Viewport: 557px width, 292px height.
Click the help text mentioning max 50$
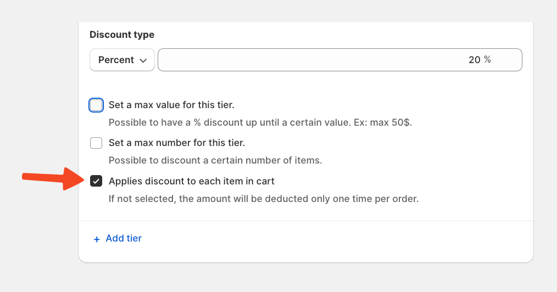tap(260, 122)
